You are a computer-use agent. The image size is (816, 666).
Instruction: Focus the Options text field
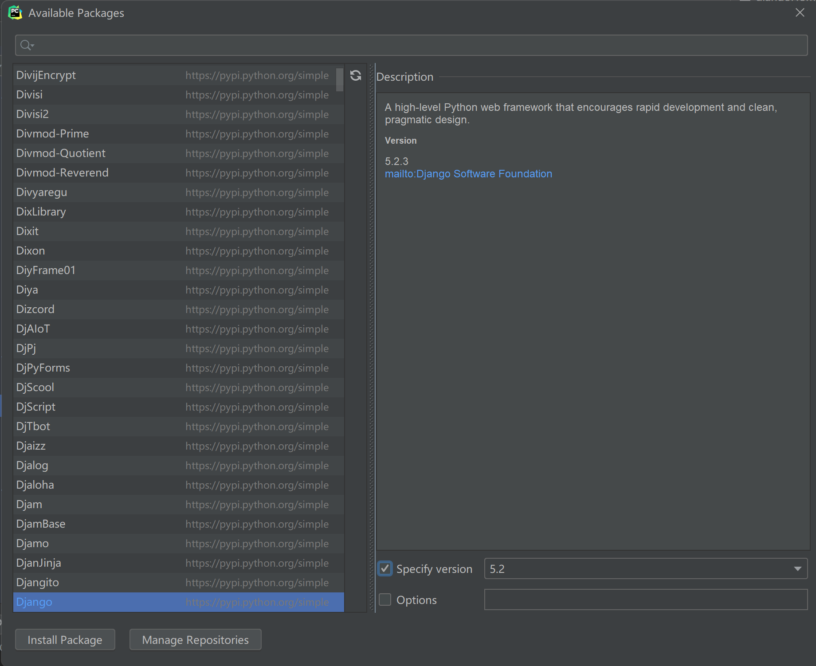[646, 600]
